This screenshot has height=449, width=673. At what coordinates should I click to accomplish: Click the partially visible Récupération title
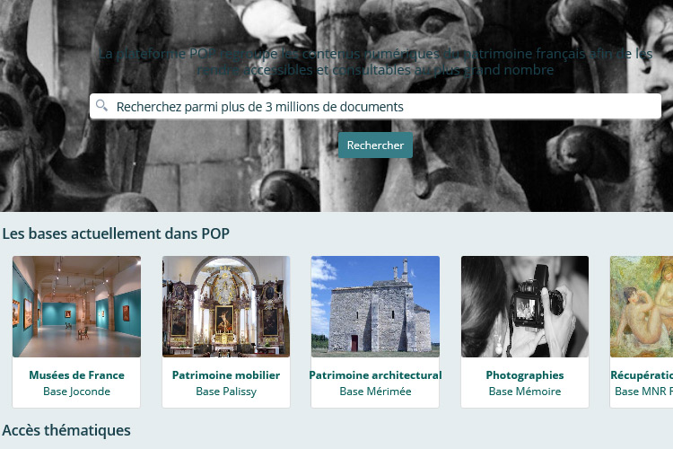[642, 375]
